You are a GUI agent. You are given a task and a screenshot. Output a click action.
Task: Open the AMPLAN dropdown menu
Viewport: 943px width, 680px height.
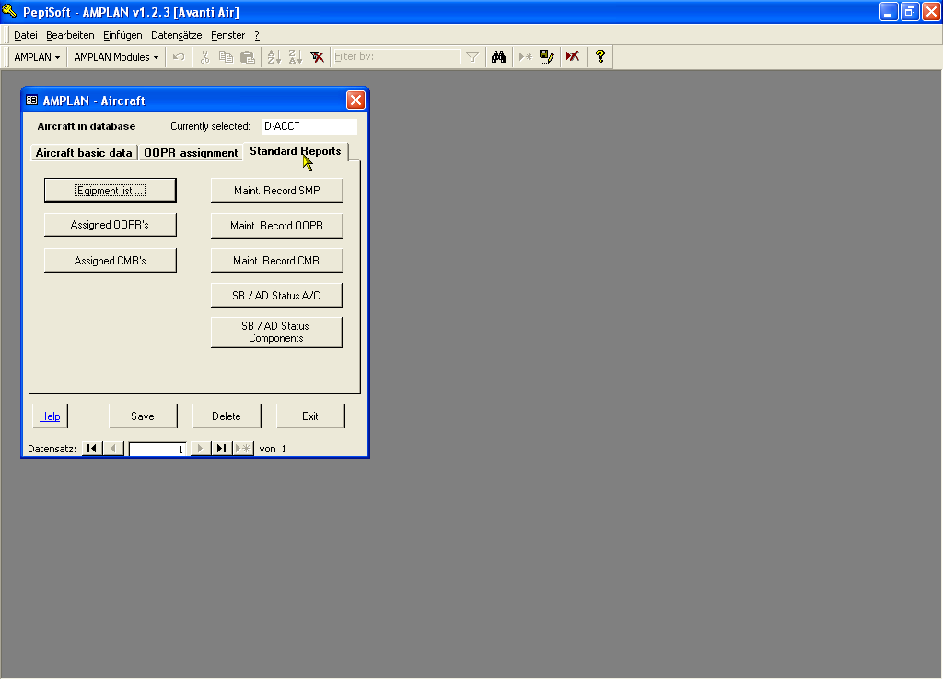coord(37,57)
